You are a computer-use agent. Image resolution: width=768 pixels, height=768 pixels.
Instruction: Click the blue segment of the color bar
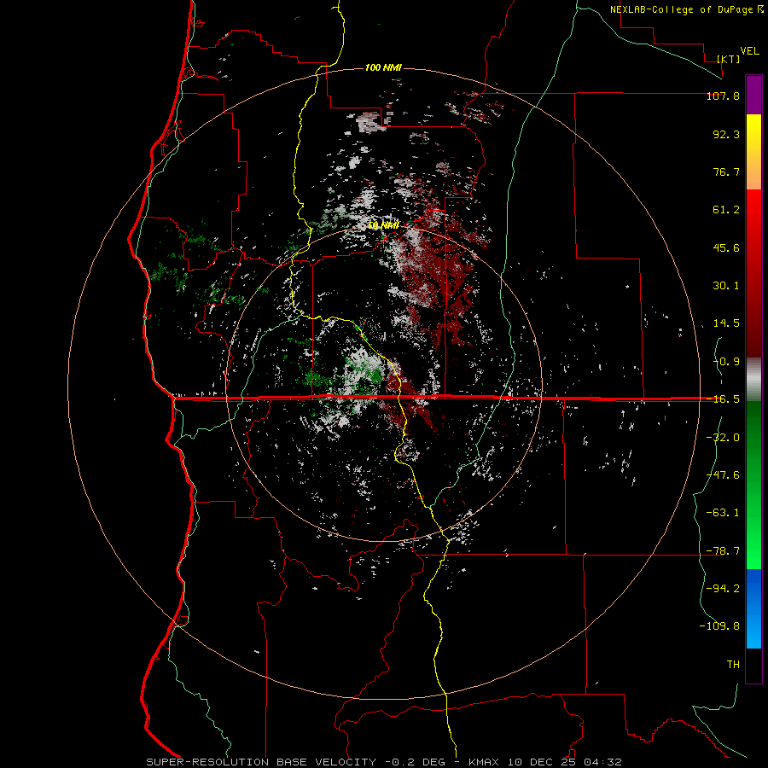tap(753, 608)
